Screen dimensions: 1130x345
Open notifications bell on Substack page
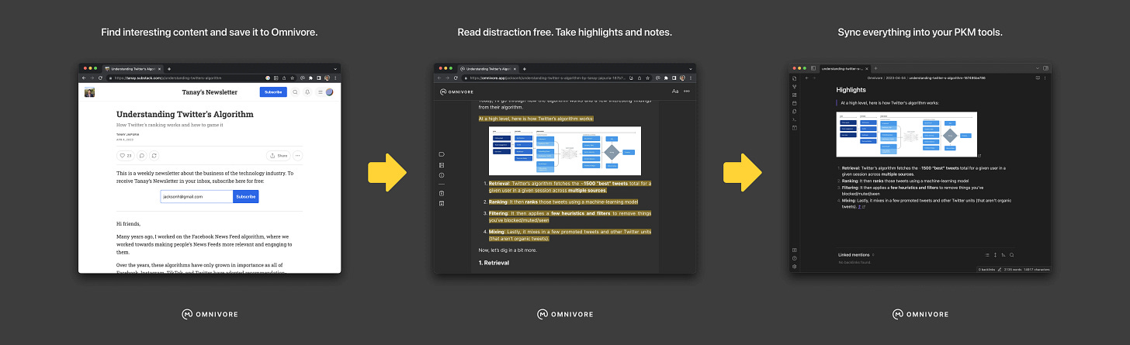click(x=307, y=92)
